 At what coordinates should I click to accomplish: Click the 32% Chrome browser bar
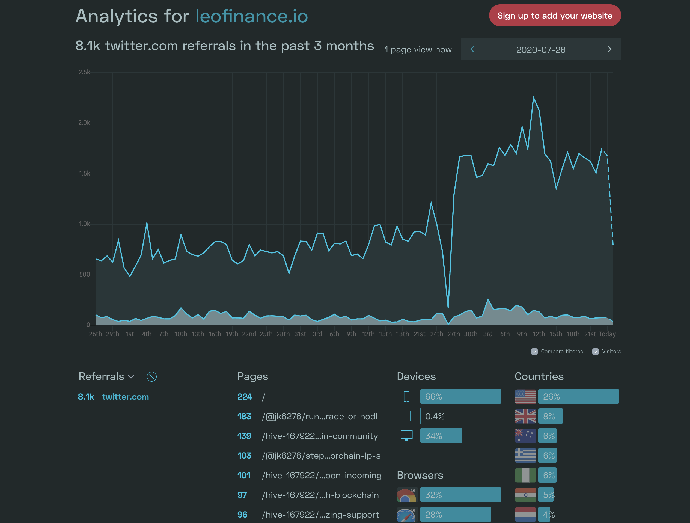[460, 495]
